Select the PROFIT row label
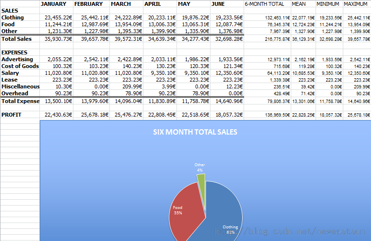This screenshot has width=371, height=241. coord(20,115)
